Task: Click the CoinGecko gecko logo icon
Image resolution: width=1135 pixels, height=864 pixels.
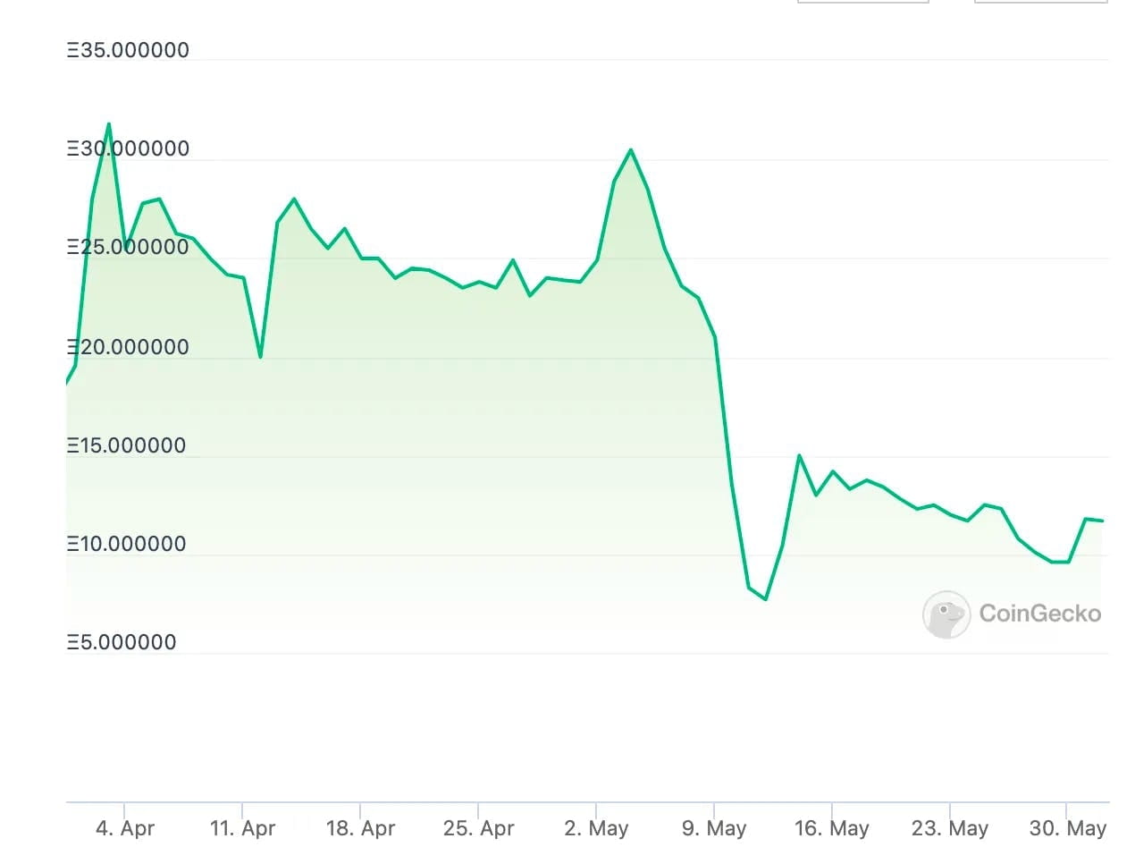Action: coord(946,614)
